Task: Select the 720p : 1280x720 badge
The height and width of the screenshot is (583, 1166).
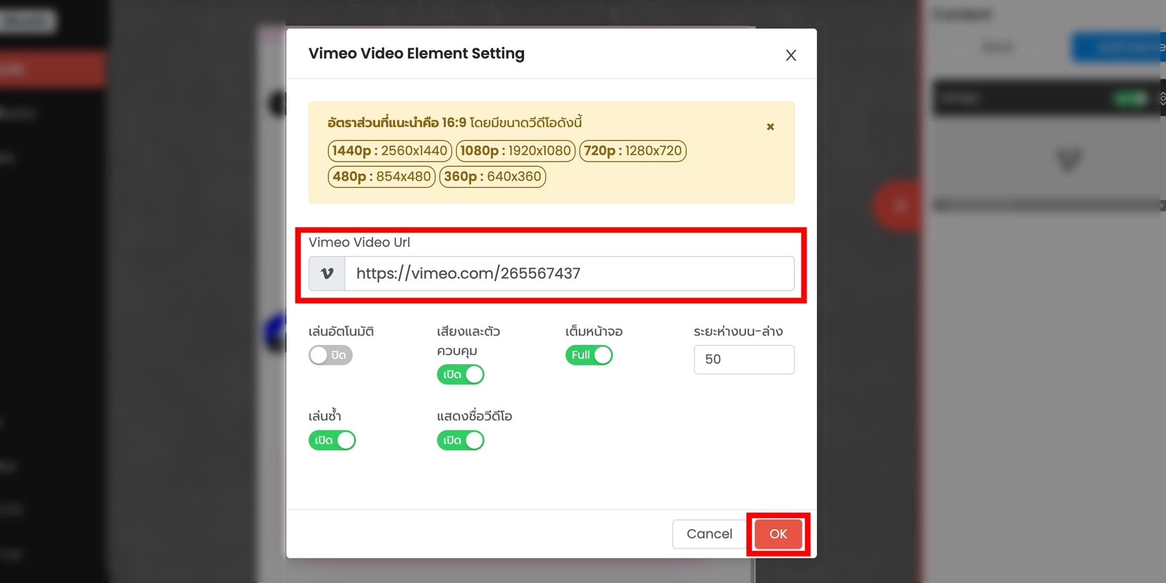Action: pos(632,151)
